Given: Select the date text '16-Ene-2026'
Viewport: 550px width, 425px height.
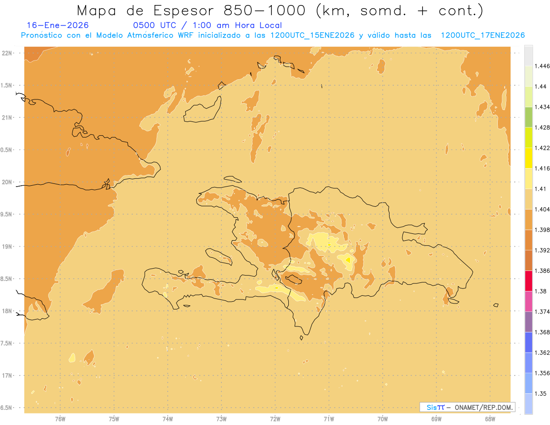Looking at the screenshot, I should click(58, 25).
